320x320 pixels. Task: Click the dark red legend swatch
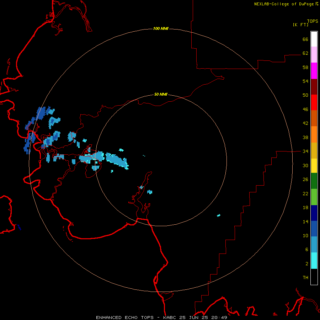pos(314,87)
